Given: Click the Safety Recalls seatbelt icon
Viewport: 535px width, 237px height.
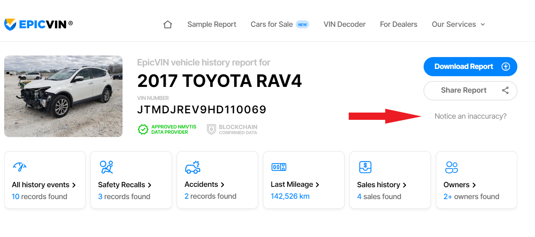Looking at the screenshot, I should 106,167.
